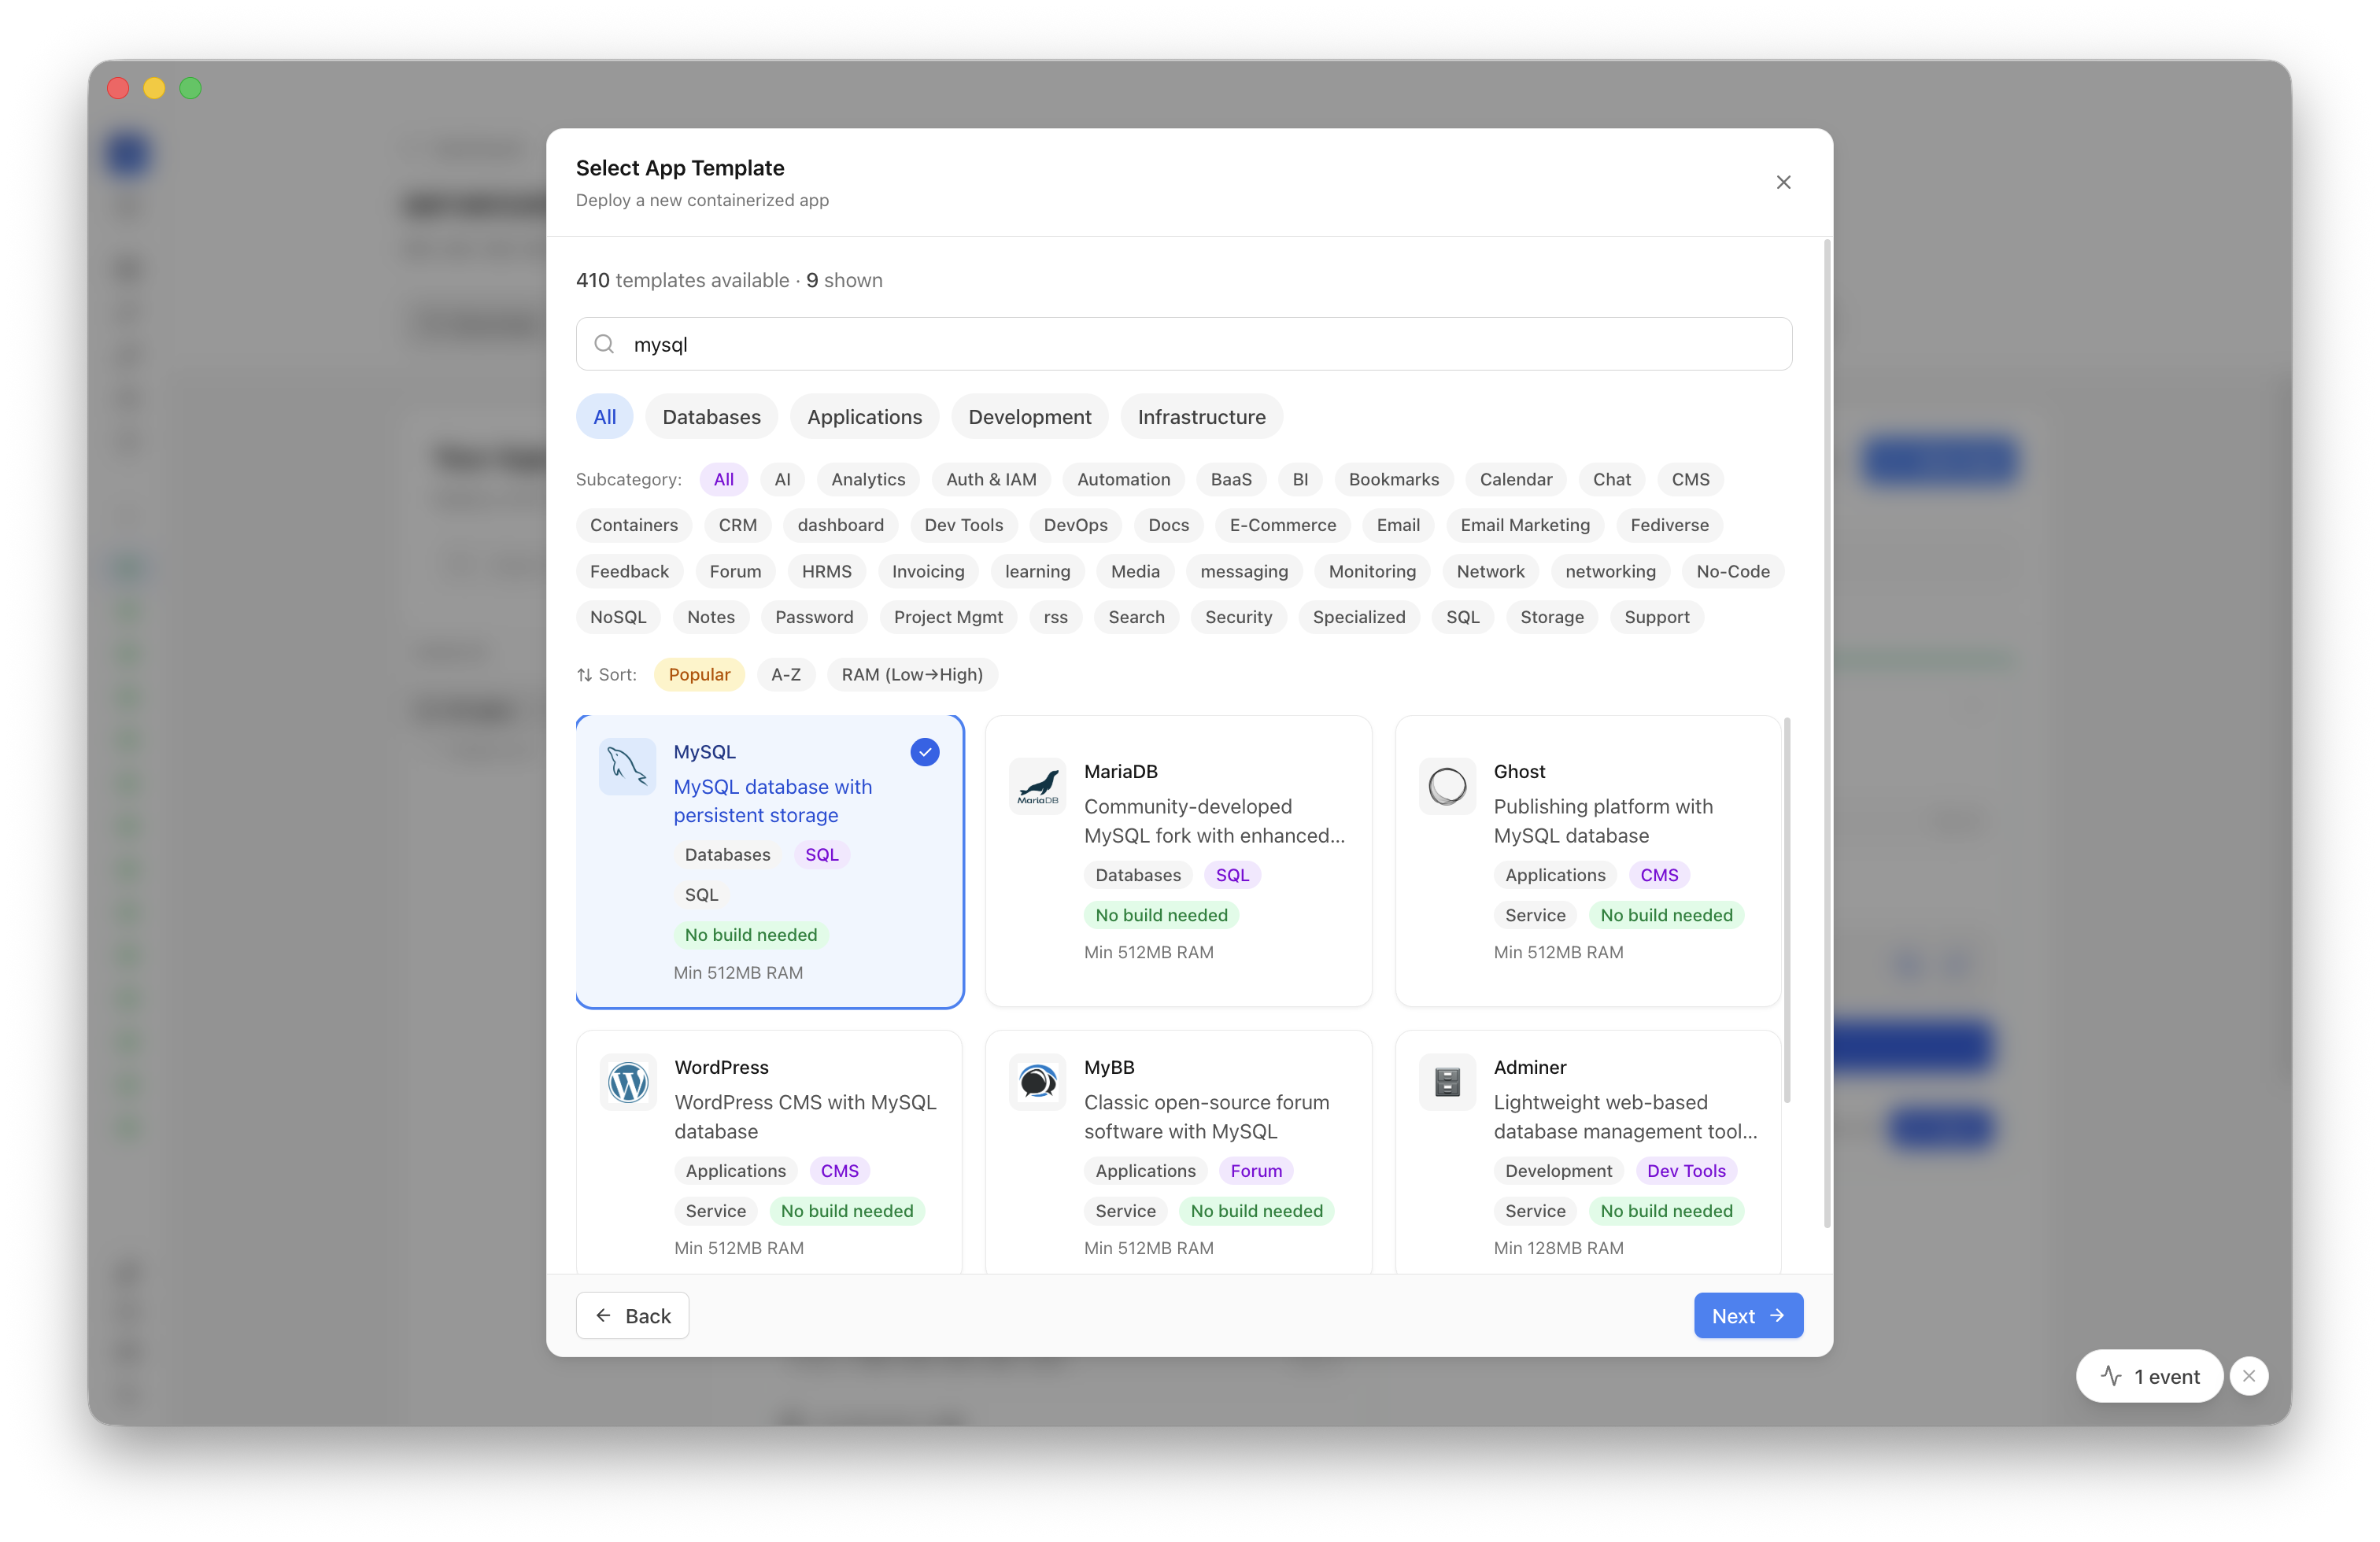Focus the mysql search field
Screen dimensions: 2380x1542
coord(1184,344)
